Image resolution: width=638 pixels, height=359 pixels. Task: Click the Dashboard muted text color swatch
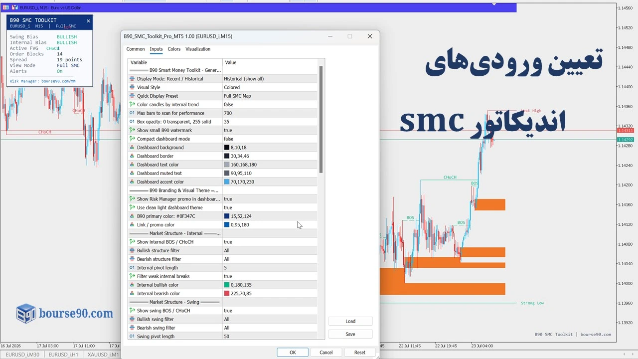[227, 173]
